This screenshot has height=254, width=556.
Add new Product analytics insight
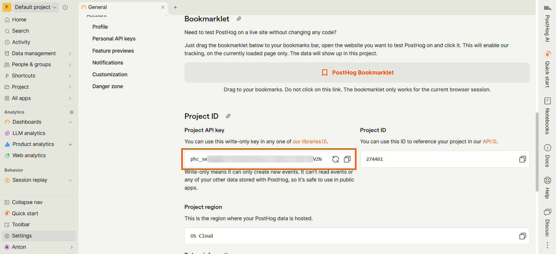70,144
